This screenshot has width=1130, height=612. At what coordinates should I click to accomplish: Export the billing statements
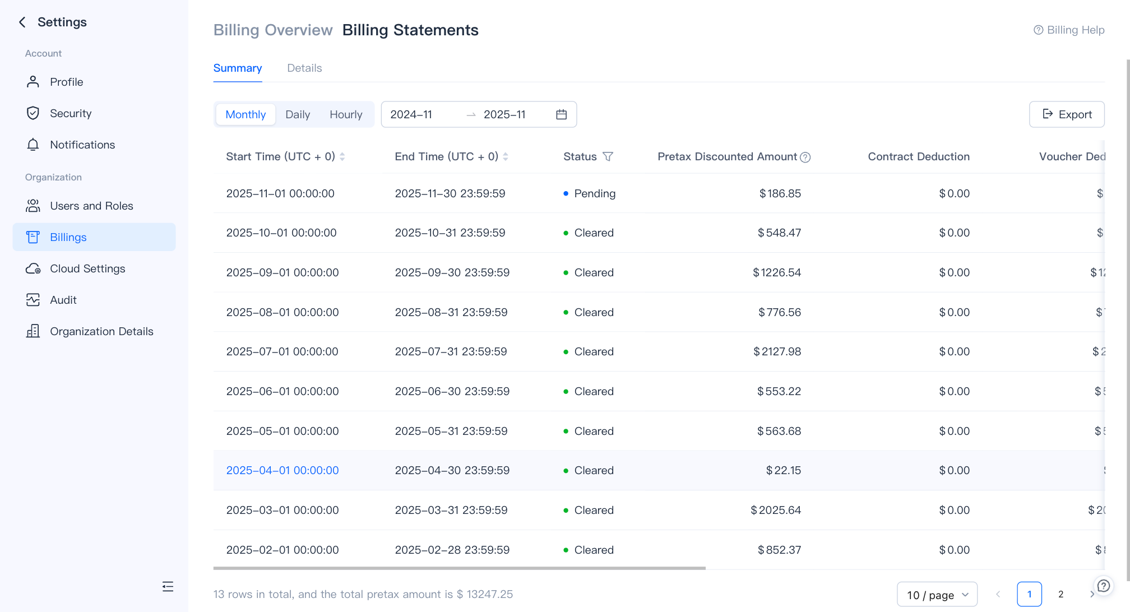point(1067,114)
